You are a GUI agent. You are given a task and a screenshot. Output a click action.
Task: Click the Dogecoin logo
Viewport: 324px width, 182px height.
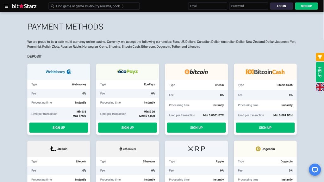(265, 149)
